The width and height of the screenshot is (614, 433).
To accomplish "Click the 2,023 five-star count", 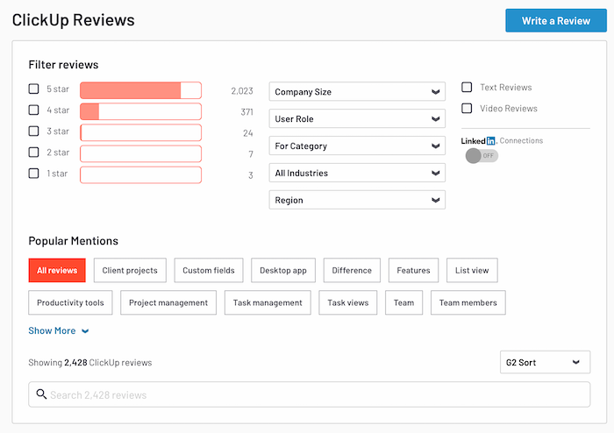I will [242, 91].
